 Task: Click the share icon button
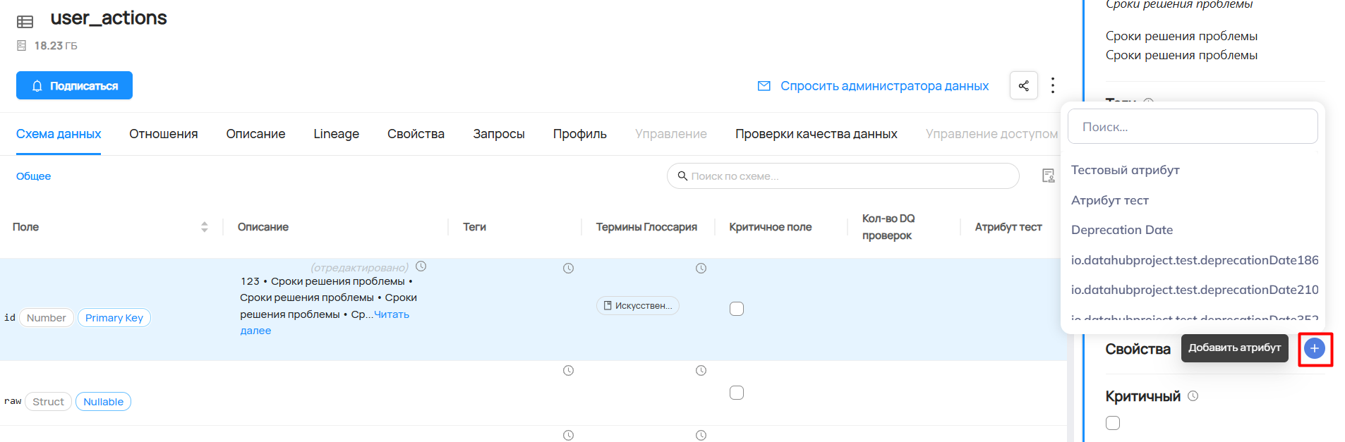[1023, 85]
